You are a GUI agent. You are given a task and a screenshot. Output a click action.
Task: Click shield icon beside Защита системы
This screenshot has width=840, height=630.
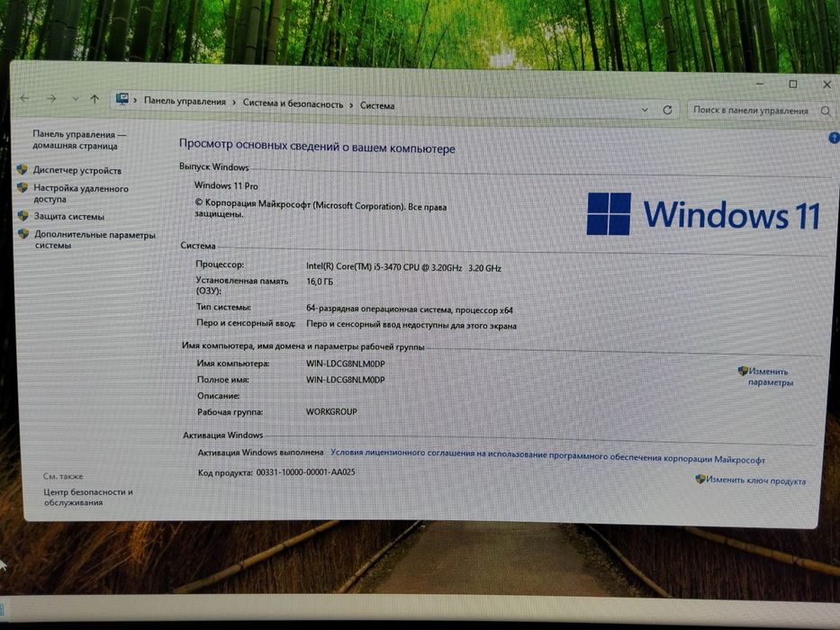[23, 216]
